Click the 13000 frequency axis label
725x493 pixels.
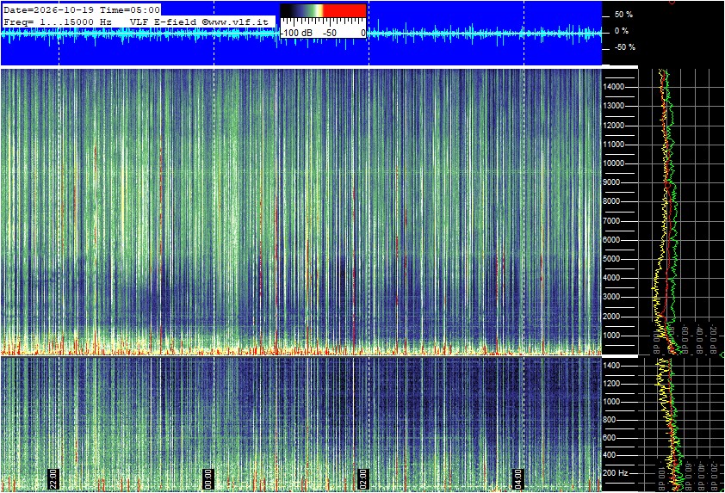pos(614,106)
